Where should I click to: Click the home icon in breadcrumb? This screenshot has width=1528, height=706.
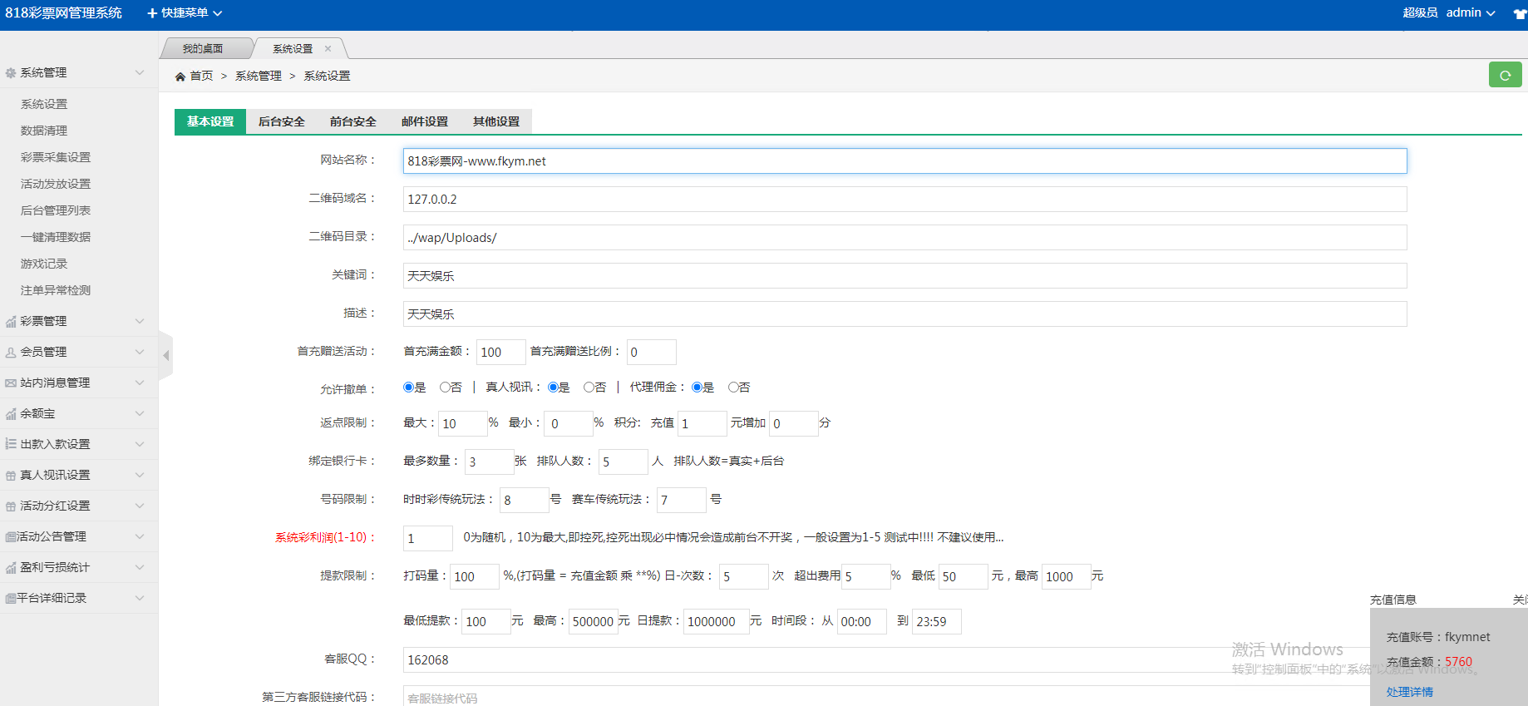tap(180, 77)
